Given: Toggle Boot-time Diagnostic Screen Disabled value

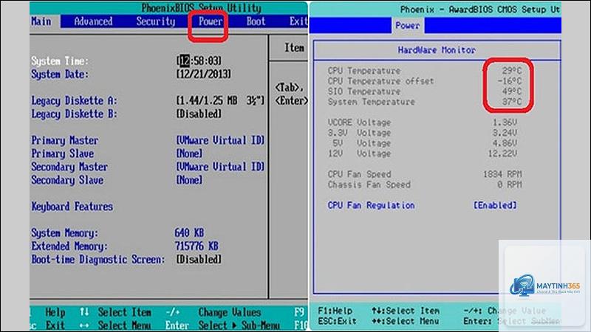Looking at the screenshot, I should [199, 260].
